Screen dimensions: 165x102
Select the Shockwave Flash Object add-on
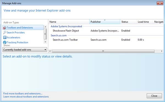(66, 31)
